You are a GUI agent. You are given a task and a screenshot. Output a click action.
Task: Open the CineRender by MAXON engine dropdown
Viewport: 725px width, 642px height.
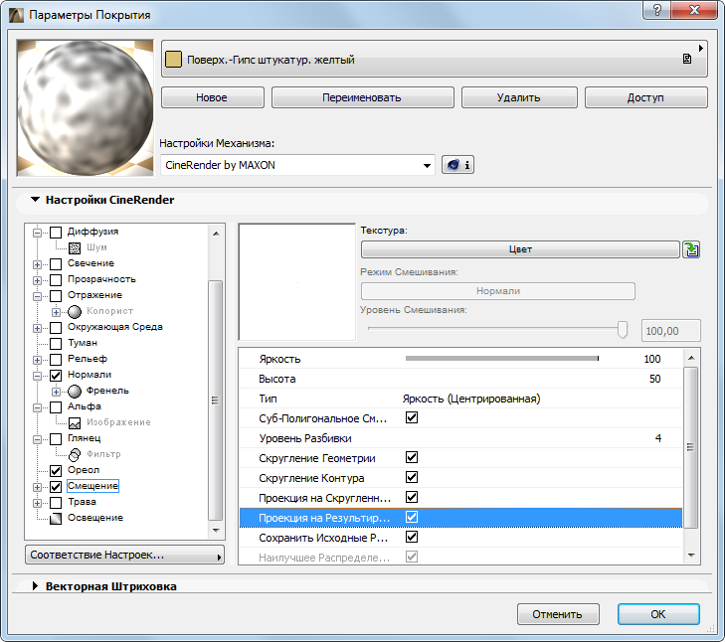click(297, 165)
